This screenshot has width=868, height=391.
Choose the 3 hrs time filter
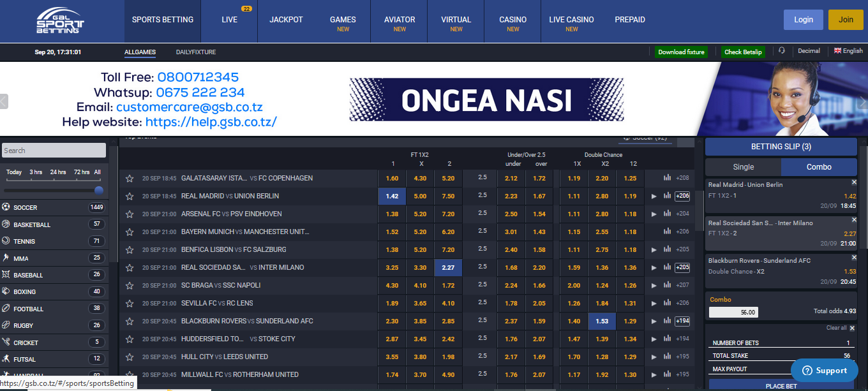[x=36, y=172]
